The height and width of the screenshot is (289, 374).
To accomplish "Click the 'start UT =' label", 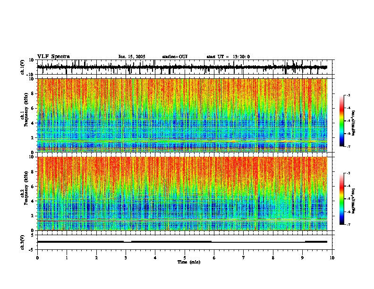I will [218, 57].
